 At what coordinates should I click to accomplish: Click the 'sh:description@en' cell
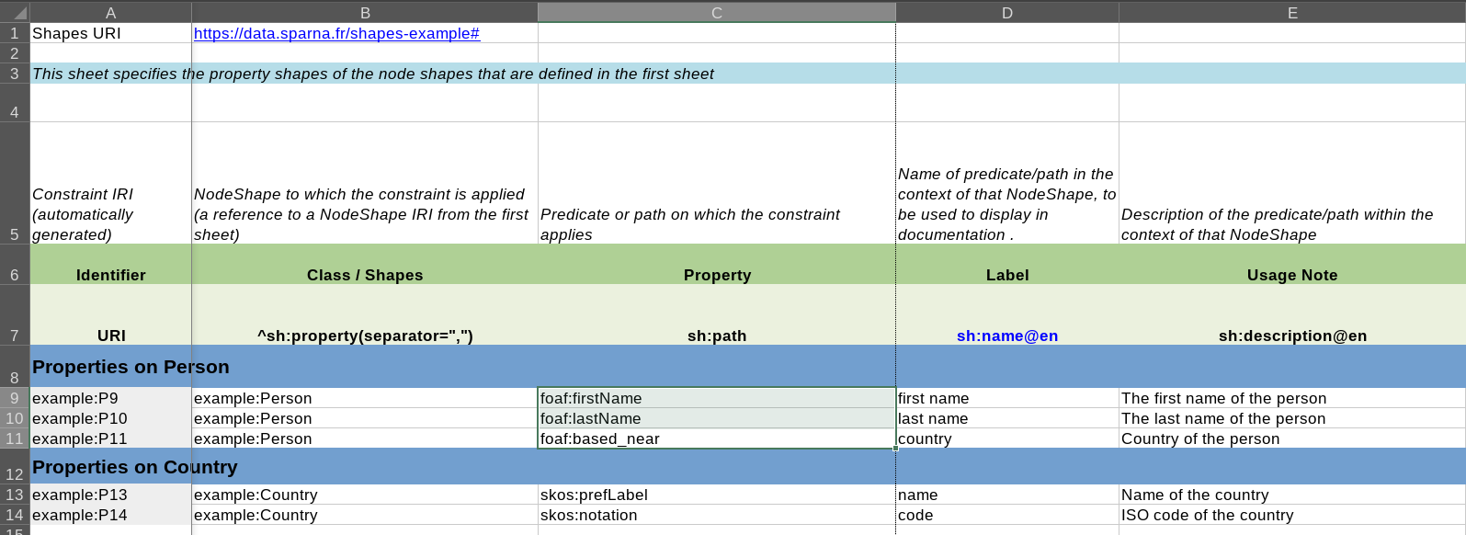click(x=1292, y=315)
